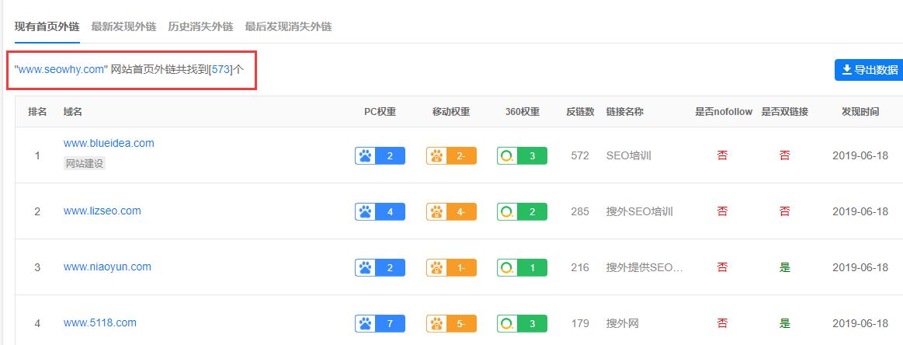The width and height of the screenshot is (903, 345).
Task: Click the www.seowhy.com link in summary
Action: (x=61, y=69)
